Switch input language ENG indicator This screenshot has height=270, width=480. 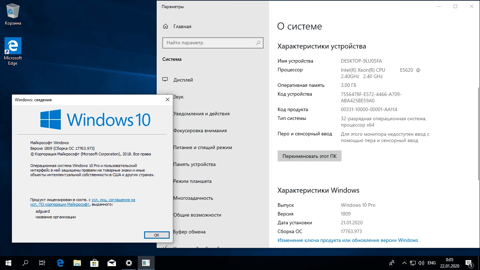[432, 263]
